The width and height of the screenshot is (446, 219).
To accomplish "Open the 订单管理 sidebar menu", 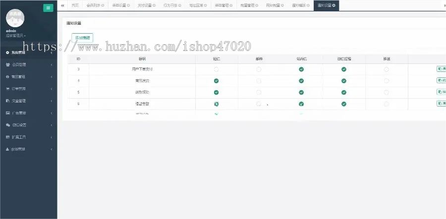I will pos(28,89).
